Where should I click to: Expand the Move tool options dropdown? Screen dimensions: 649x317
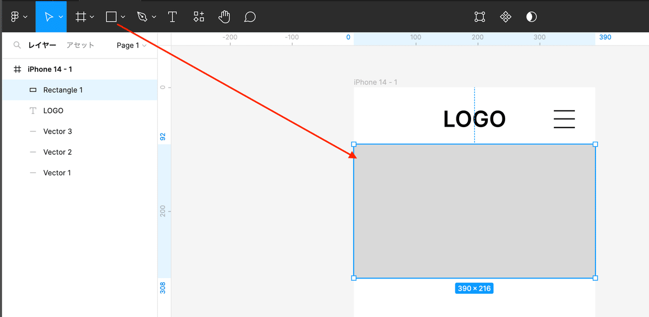click(61, 17)
